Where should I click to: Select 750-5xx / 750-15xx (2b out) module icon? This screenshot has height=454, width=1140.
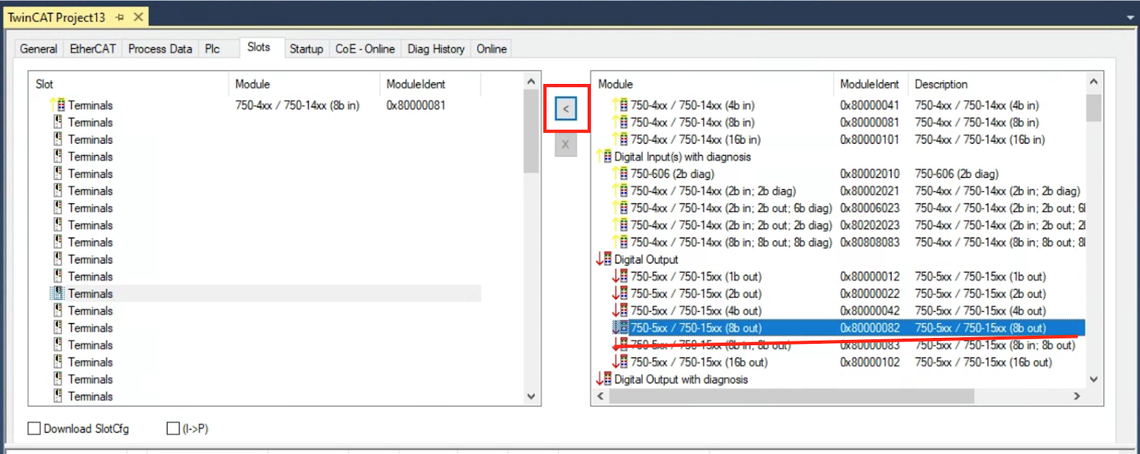coord(621,293)
